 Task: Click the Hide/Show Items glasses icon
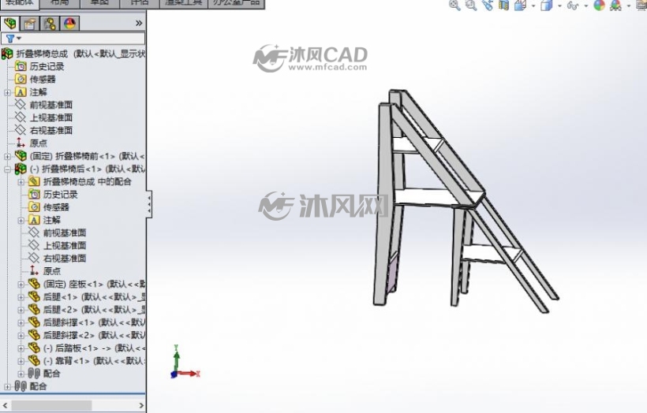[572, 6]
